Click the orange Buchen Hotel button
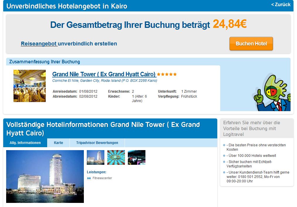Viewport: 297px width, 207px height. coord(251,44)
